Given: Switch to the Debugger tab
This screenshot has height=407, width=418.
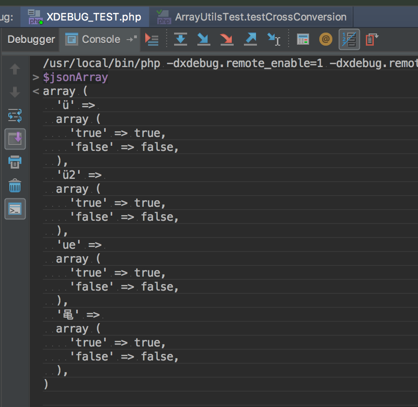Looking at the screenshot, I should coord(31,40).
